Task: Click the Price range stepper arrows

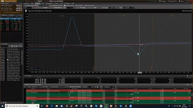Action: pos(115,8)
